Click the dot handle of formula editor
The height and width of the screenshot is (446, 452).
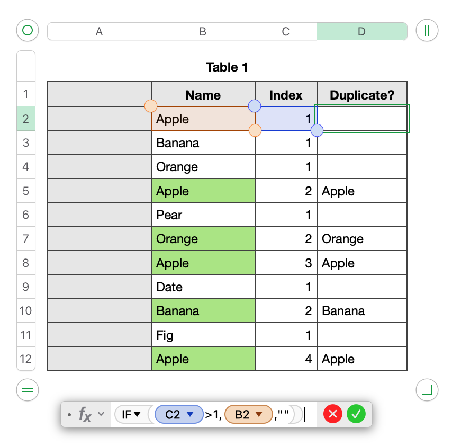[69, 414]
